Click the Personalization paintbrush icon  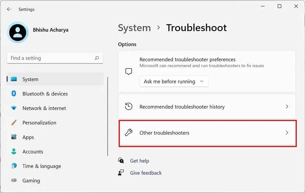tap(14, 123)
